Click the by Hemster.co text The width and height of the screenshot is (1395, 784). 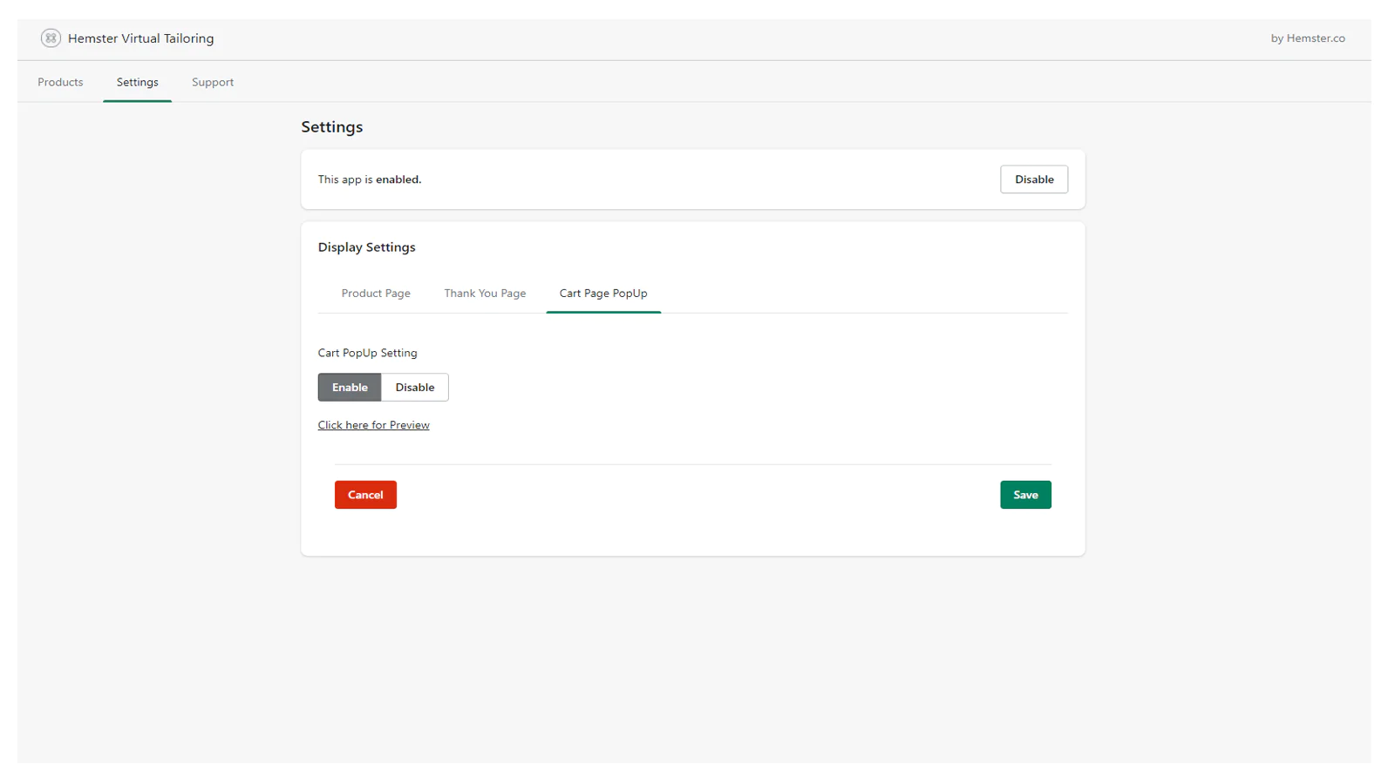pyautogui.click(x=1308, y=38)
